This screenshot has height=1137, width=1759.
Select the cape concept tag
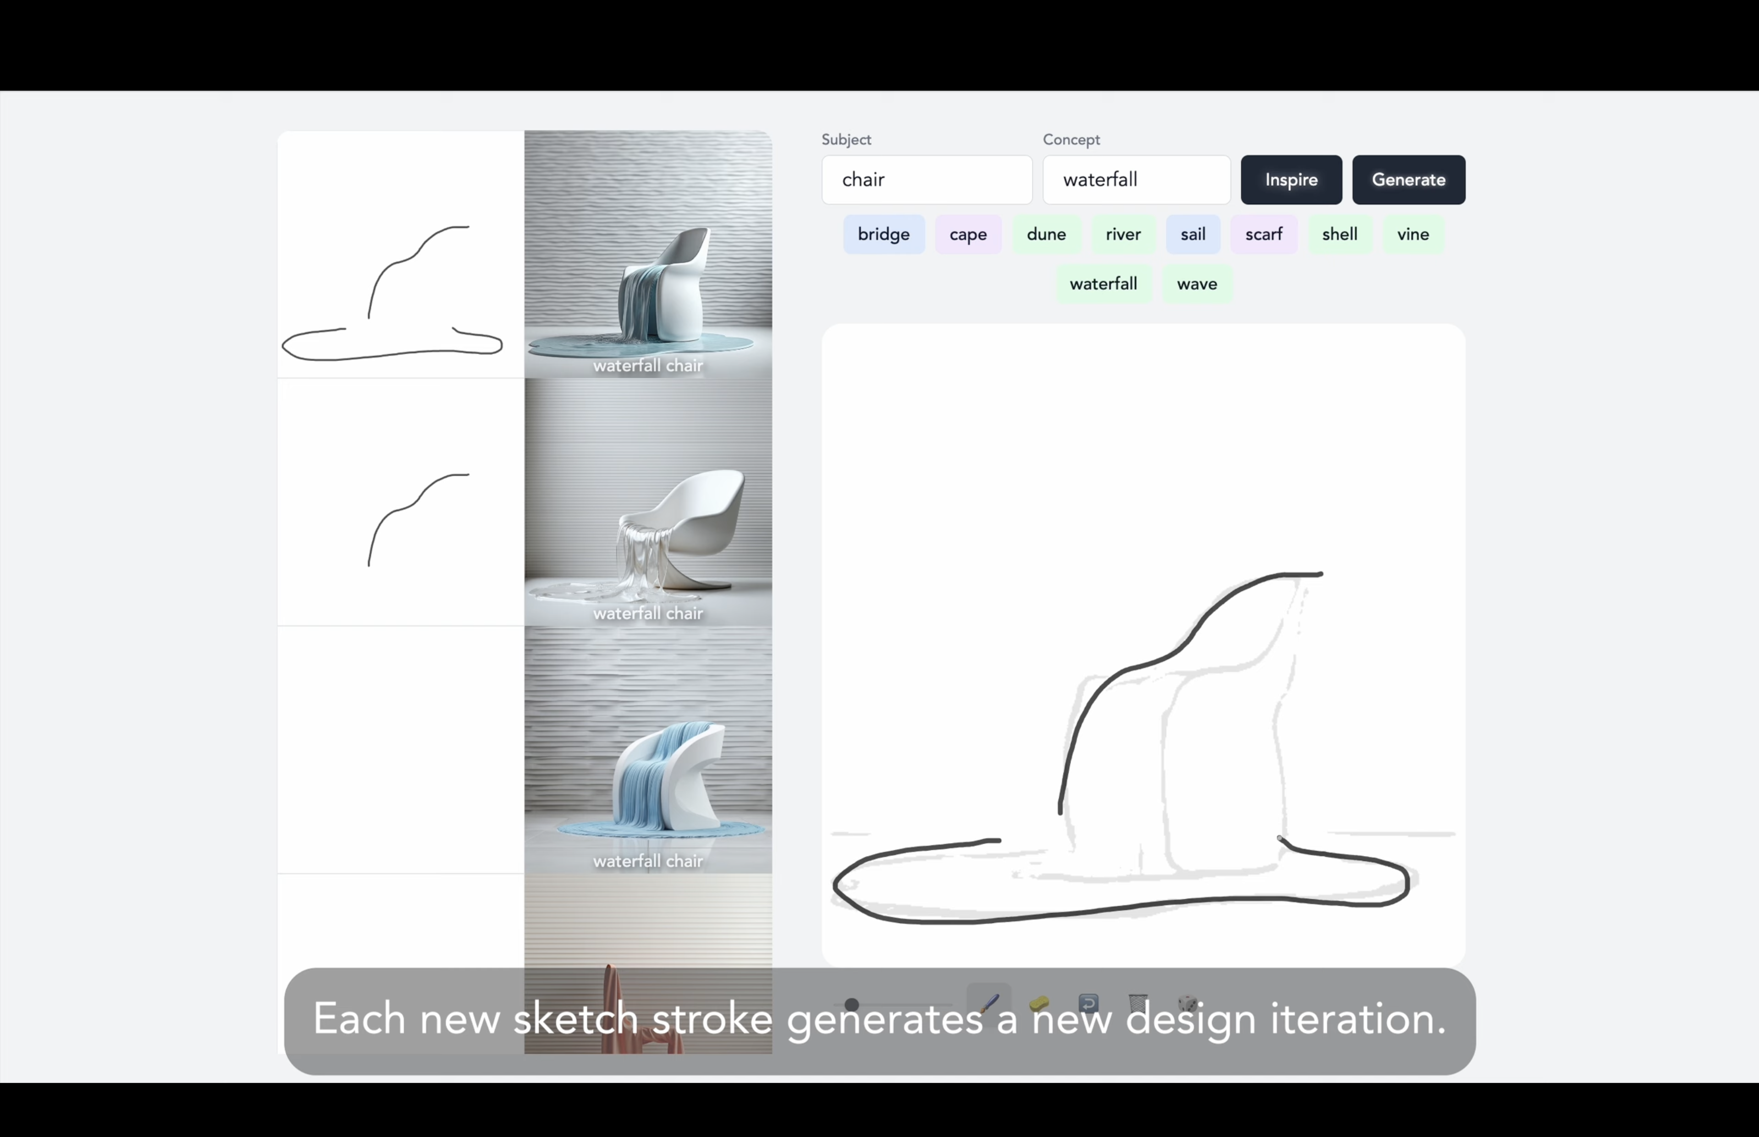tap(968, 234)
